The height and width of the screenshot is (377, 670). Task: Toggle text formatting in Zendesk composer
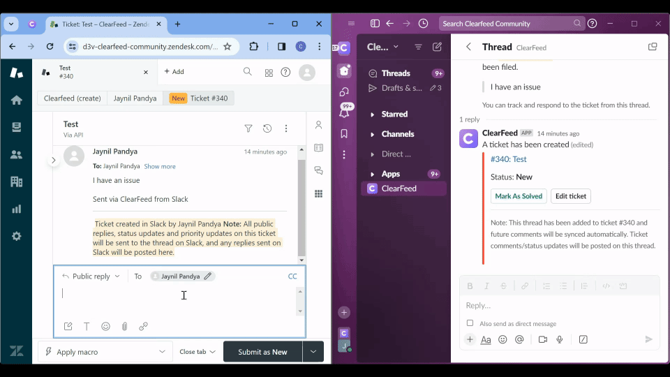pyautogui.click(x=87, y=326)
